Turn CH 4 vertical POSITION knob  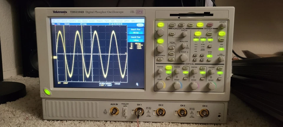212,72
